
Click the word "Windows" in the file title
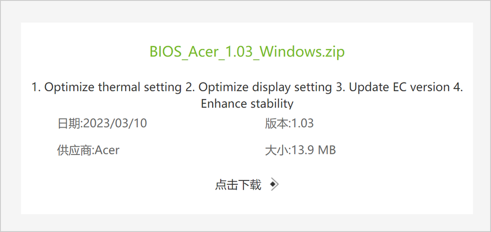[290, 52]
